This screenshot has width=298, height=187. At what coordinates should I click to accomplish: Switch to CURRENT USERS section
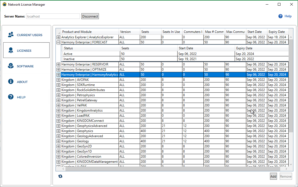pyautogui.click(x=26, y=35)
